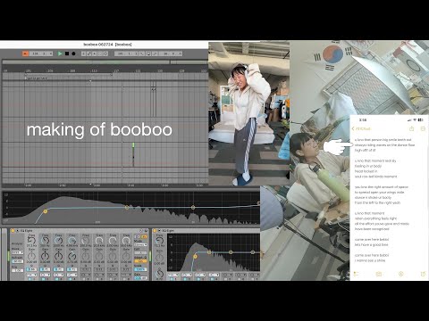This screenshot has height=321, width=429.
Task: Toggle the left EQ Eight device on/off
Action: click(x=13, y=231)
